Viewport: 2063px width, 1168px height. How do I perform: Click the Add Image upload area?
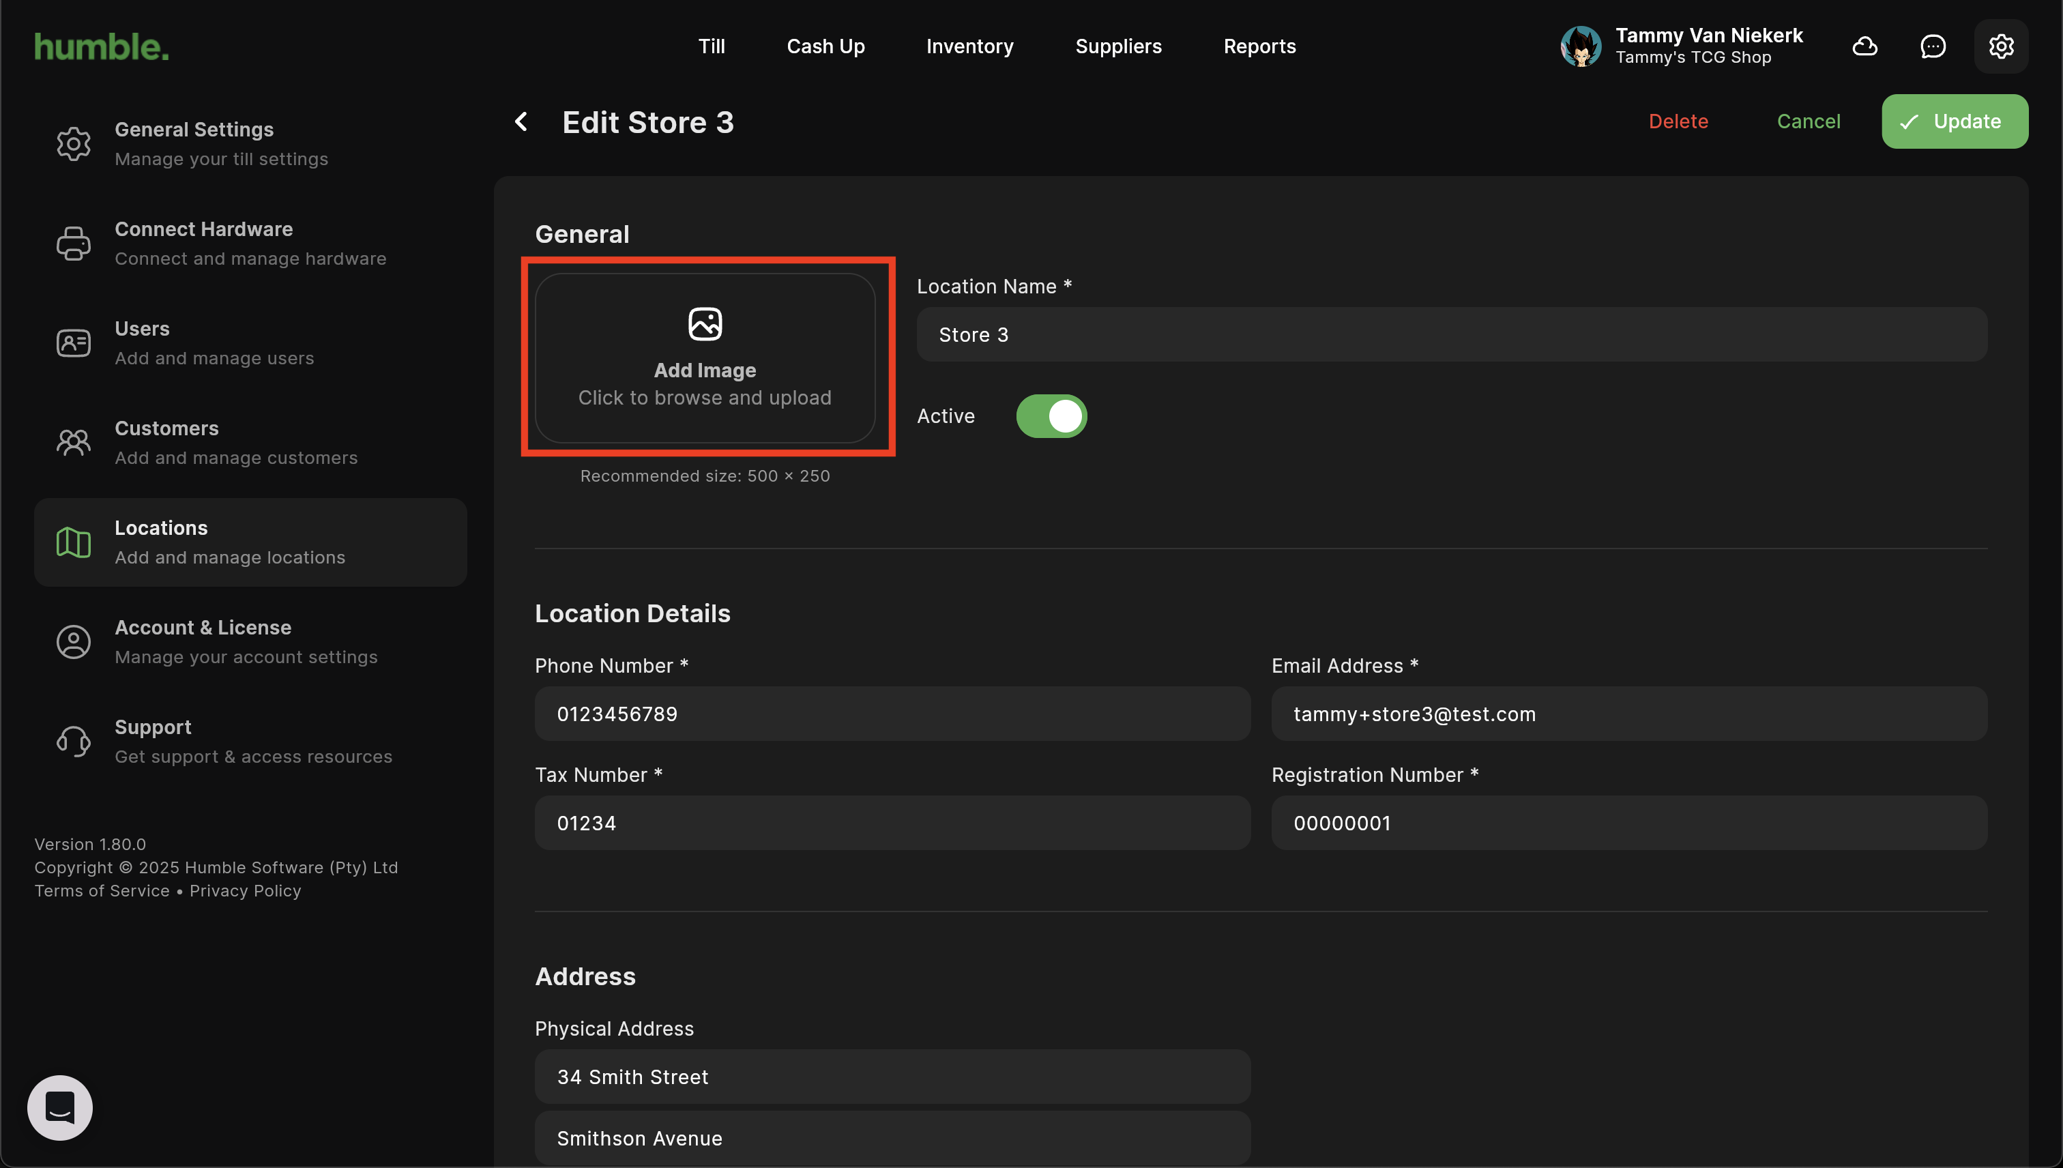[704, 357]
